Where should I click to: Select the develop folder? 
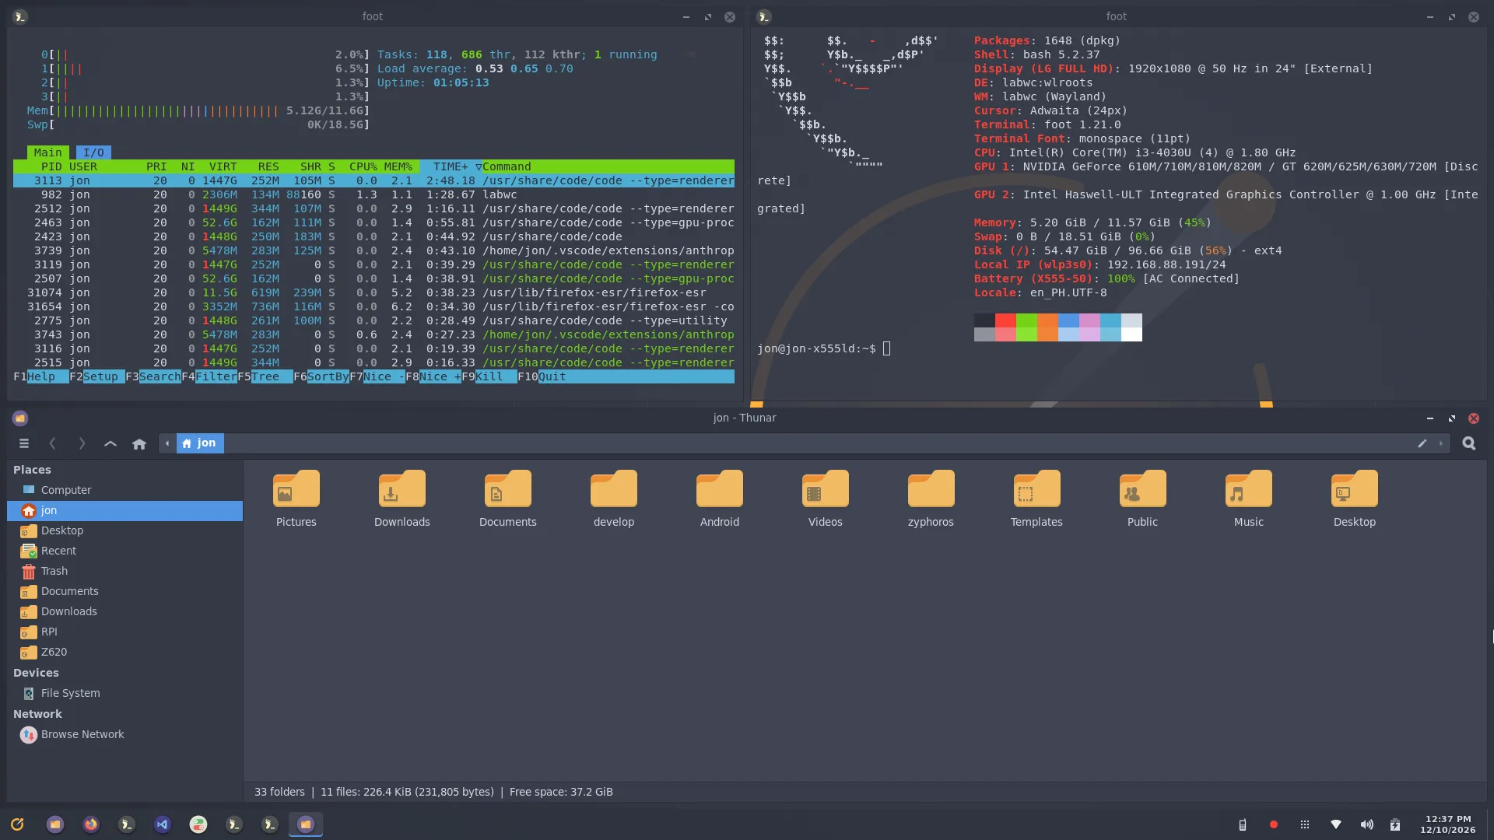(x=614, y=499)
